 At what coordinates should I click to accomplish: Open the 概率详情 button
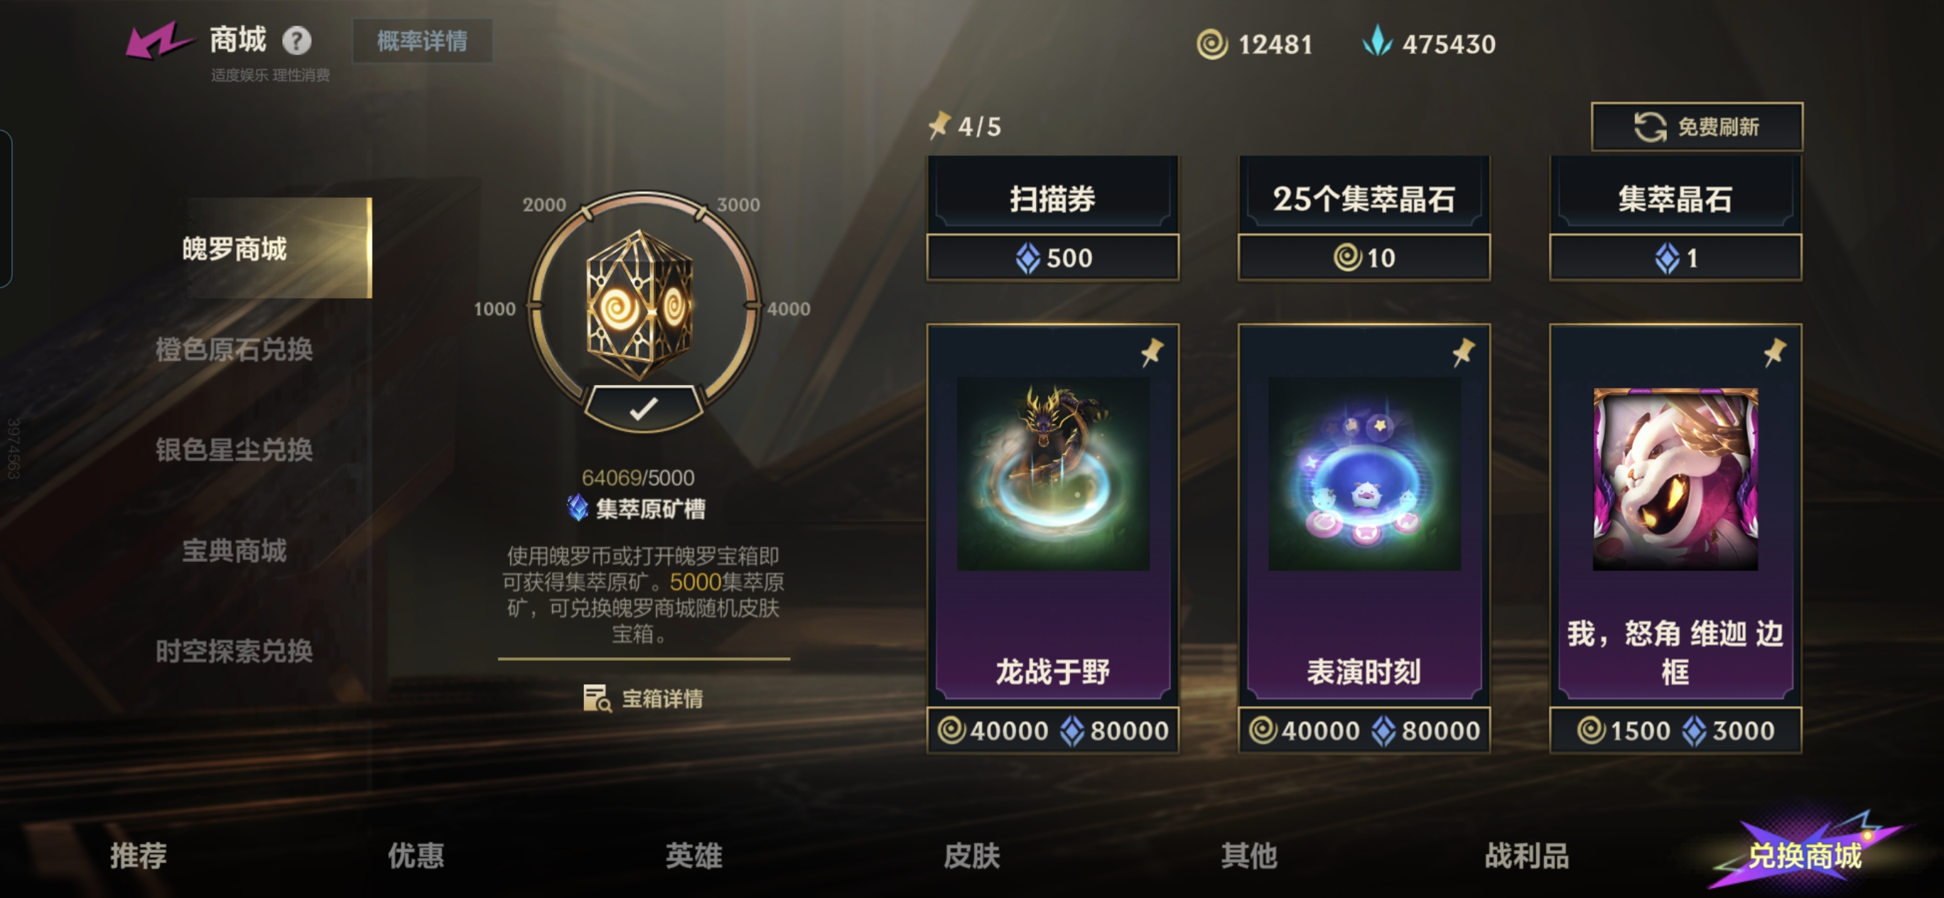point(422,40)
